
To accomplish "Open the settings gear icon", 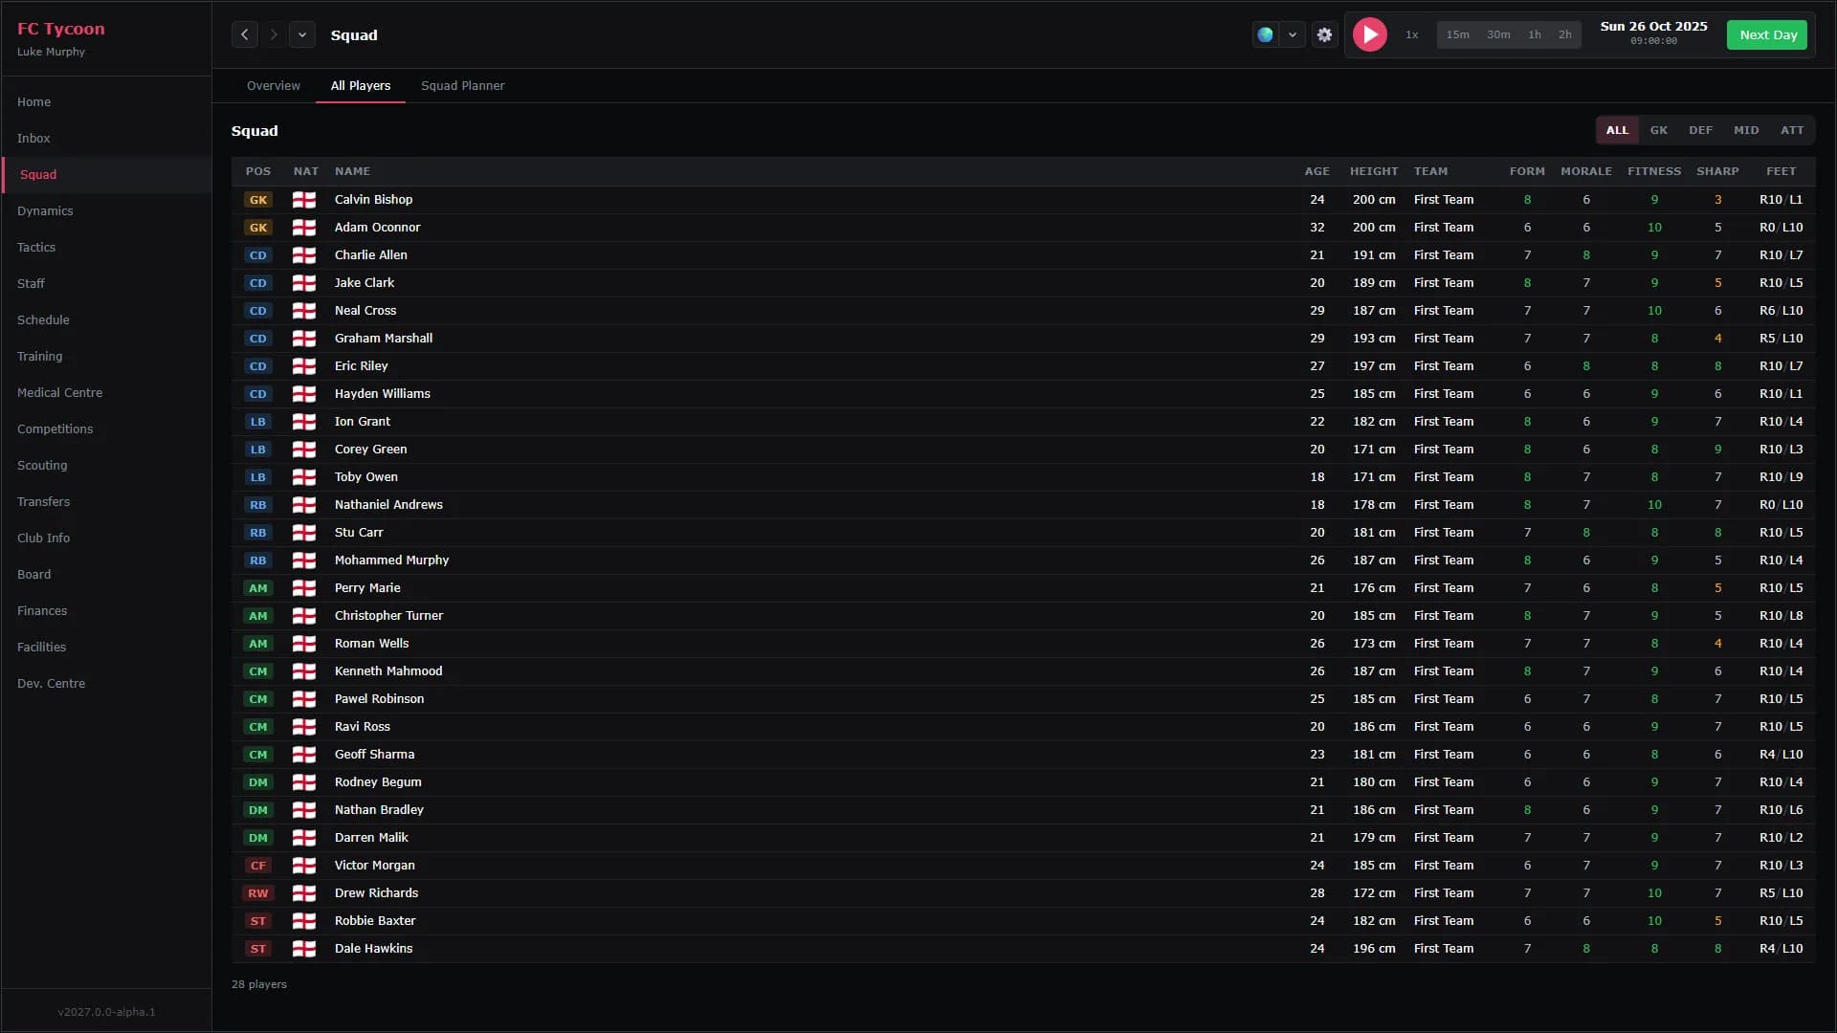I will pos(1324,34).
